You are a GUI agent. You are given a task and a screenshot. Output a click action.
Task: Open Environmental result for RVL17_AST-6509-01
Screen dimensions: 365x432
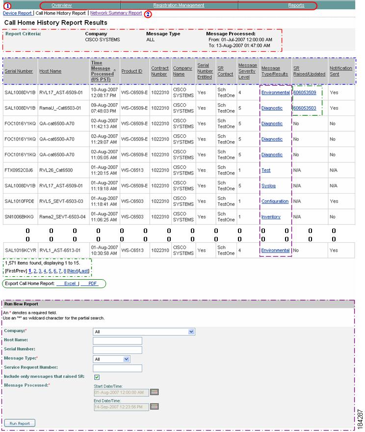click(275, 92)
